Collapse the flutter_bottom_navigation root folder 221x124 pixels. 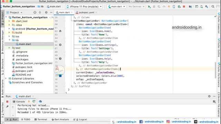click(6, 17)
